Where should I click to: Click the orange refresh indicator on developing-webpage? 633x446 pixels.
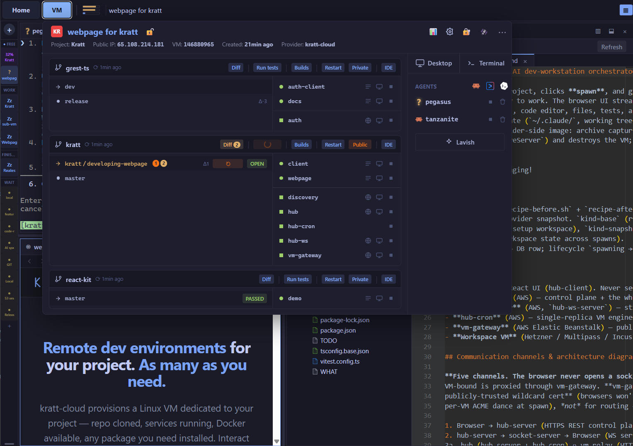tap(228, 164)
